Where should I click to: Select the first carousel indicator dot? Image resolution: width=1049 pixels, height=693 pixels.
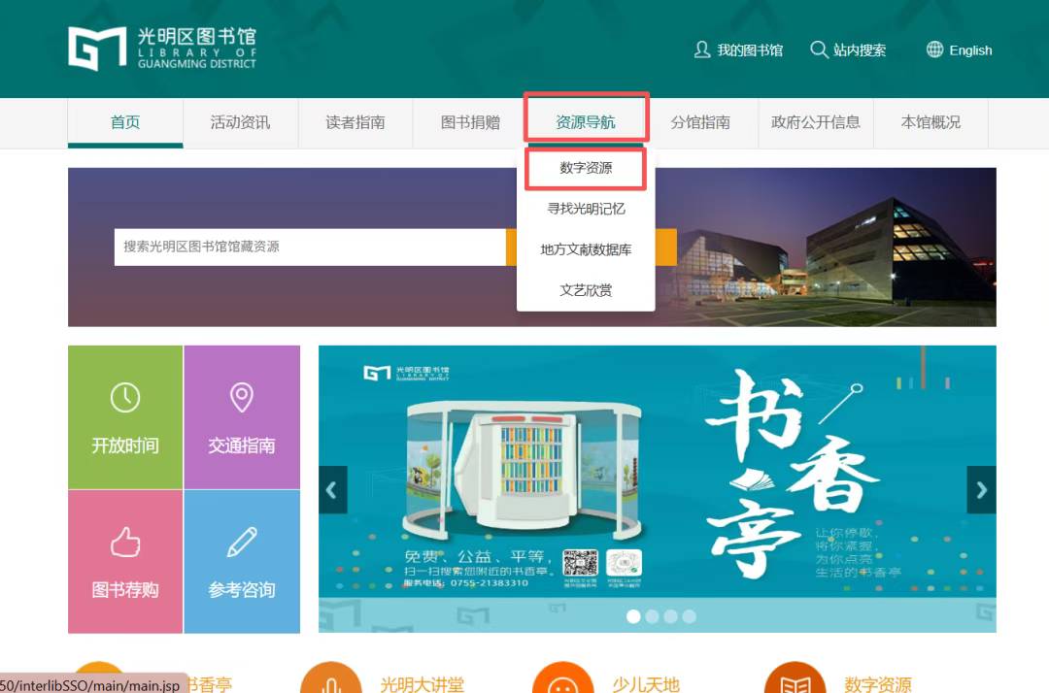[x=633, y=616]
